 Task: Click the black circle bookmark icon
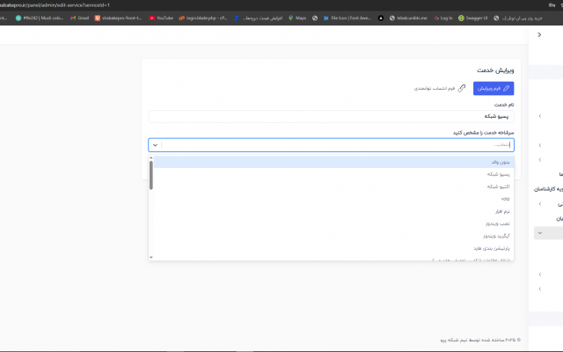[x=381, y=18]
